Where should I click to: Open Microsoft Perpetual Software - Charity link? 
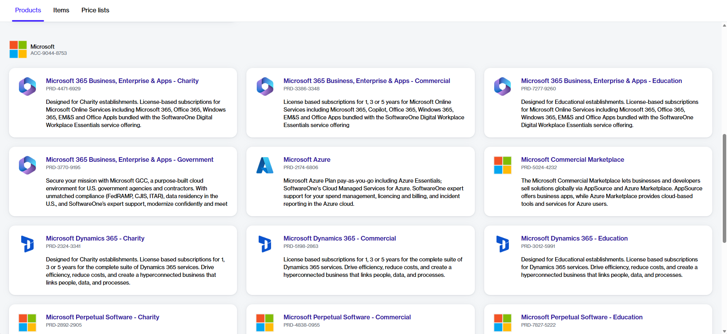click(x=102, y=317)
